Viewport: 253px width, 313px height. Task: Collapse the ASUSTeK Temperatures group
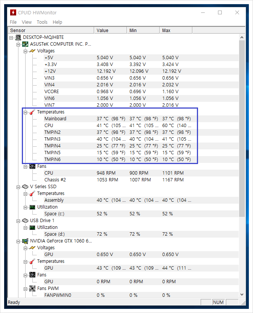25,112
